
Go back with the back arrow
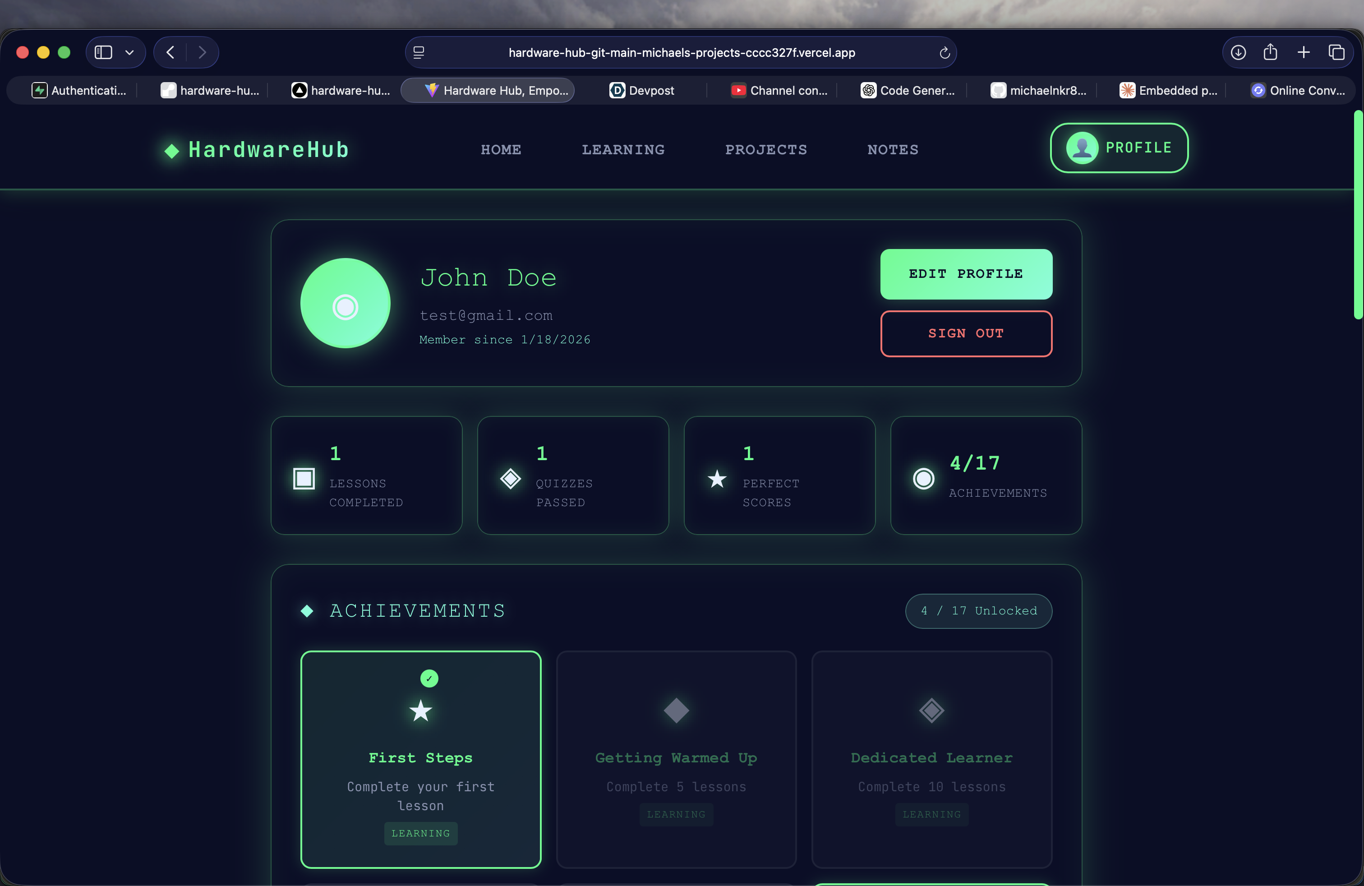(x=170, y=53)
